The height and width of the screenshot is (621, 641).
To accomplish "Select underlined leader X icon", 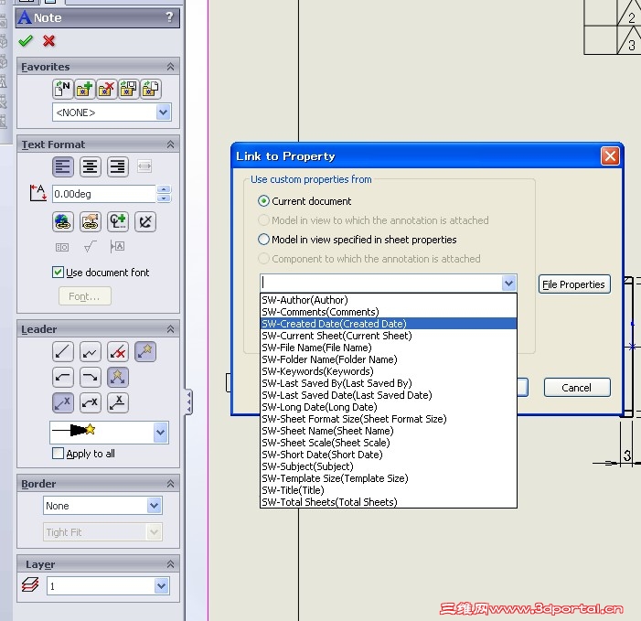I will coord(118,402).
